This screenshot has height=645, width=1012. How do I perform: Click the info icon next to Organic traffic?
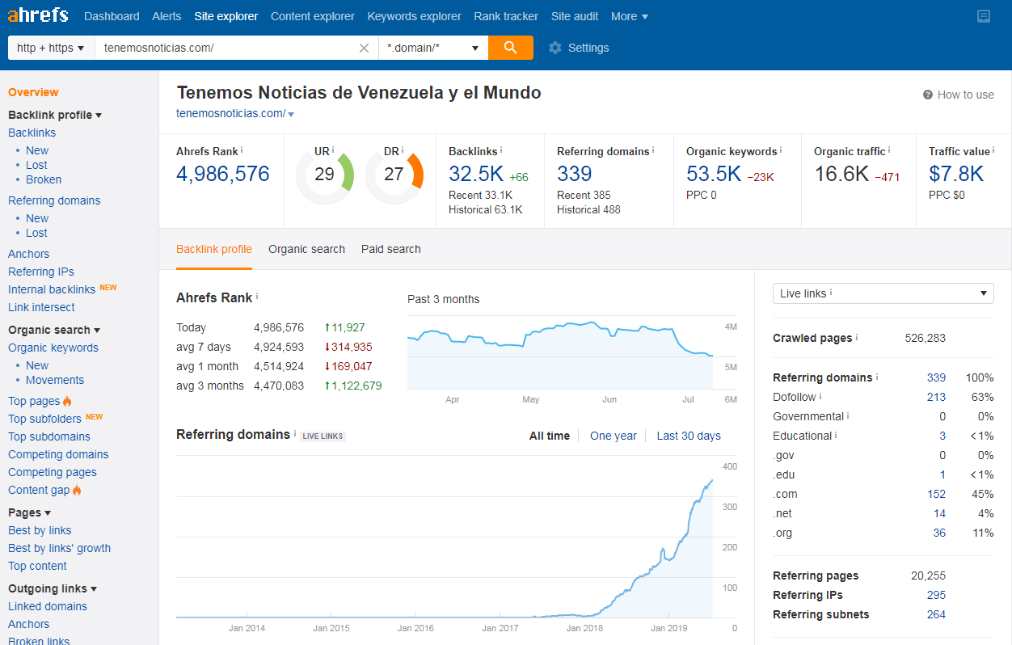(890, 150)
